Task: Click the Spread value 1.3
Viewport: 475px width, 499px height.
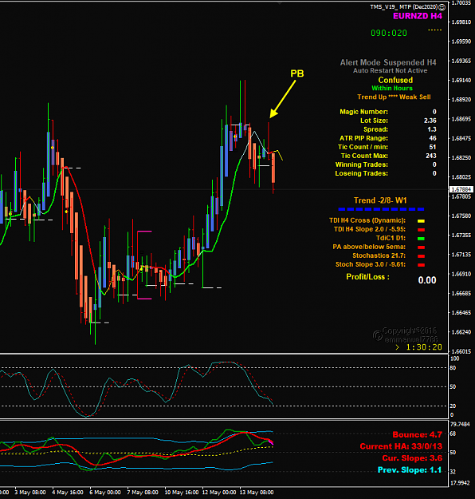Action: click(x=432, y=129)
